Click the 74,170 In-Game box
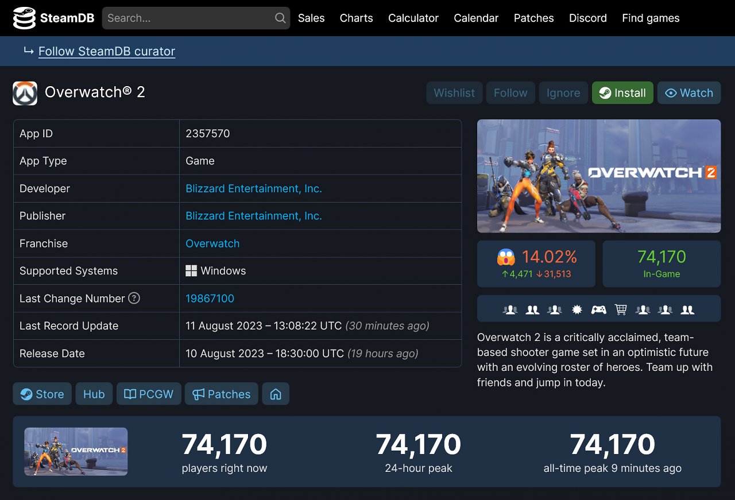 click(x=661, y=263)
